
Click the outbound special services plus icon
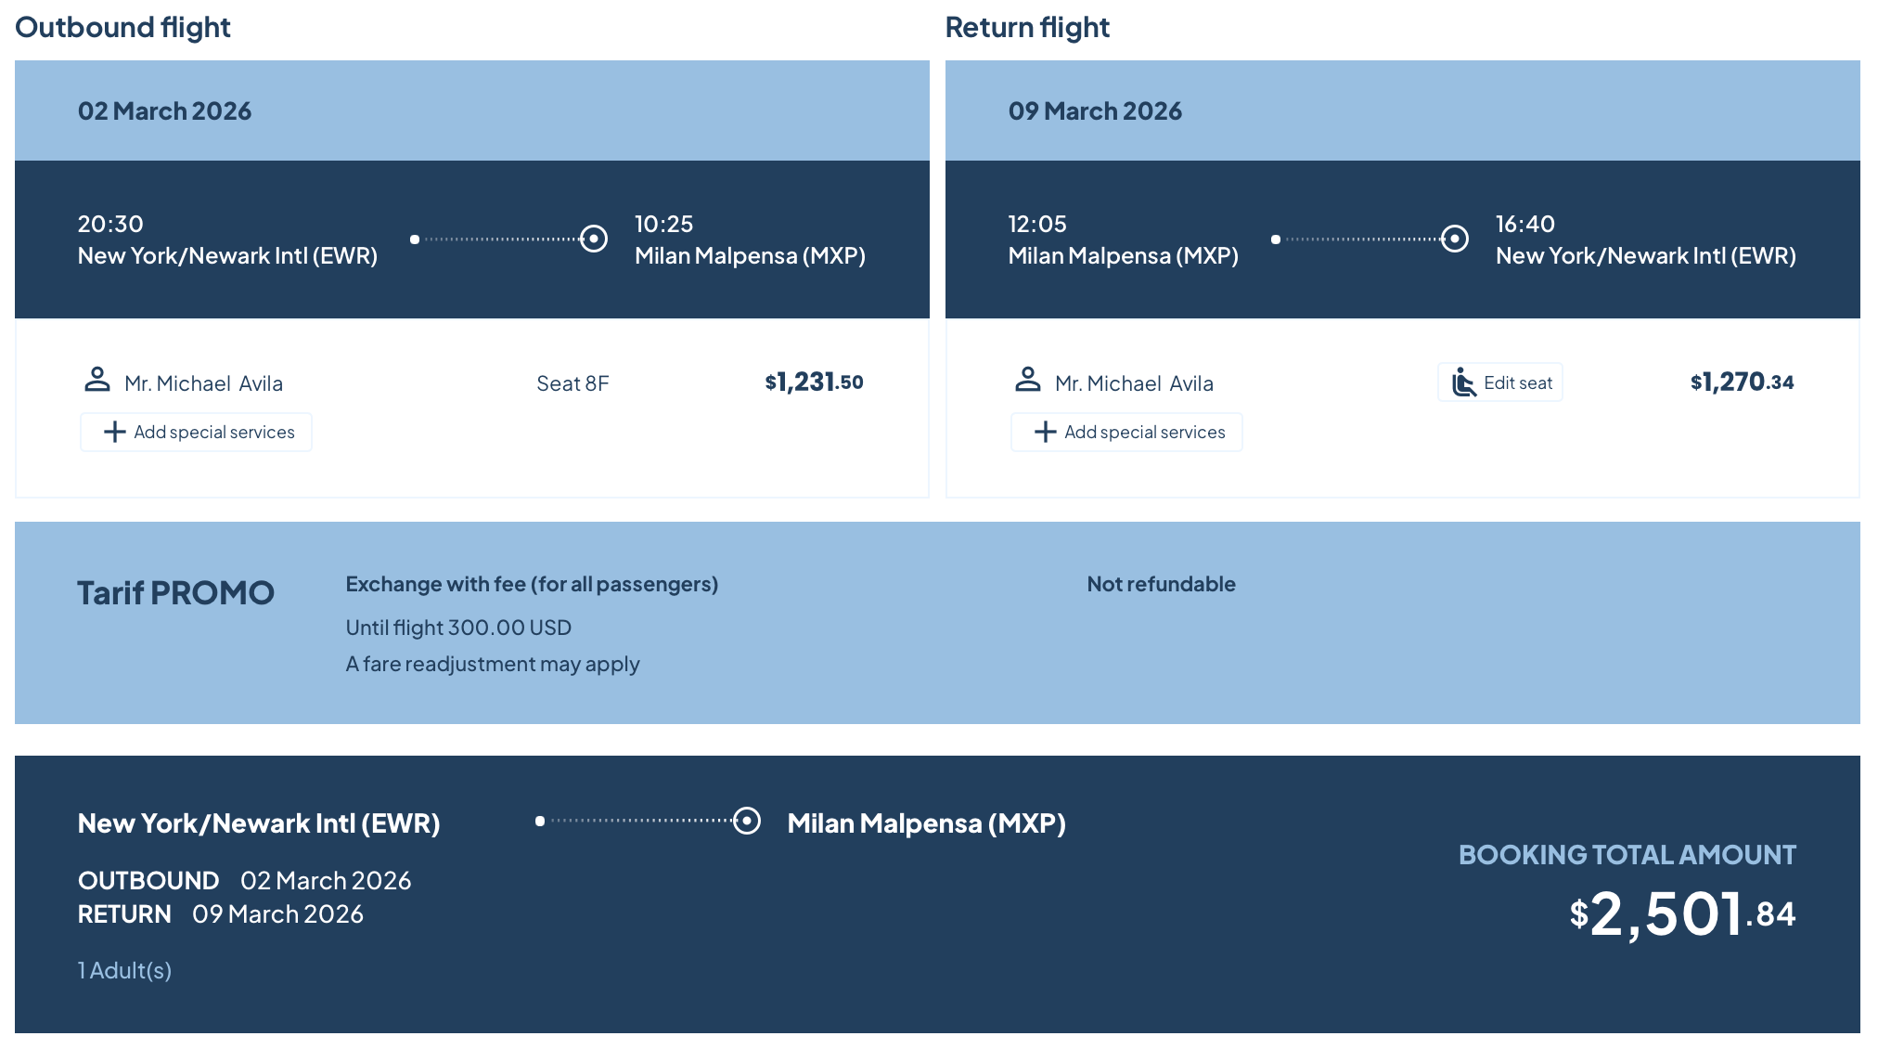tap(115, 433)
